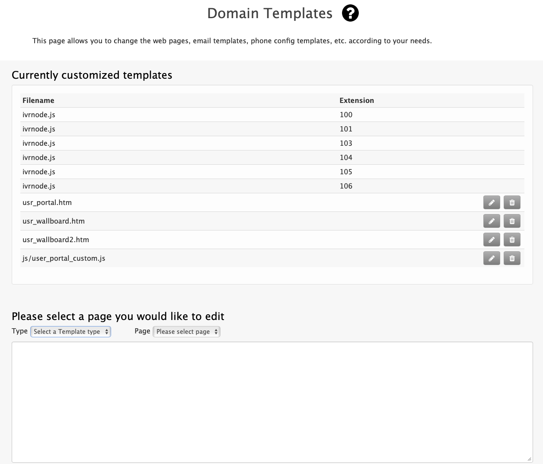Open the help question mark icon
Image resolution: width=543 pixels, height=464 pixels.
click(x=350, y=13)
